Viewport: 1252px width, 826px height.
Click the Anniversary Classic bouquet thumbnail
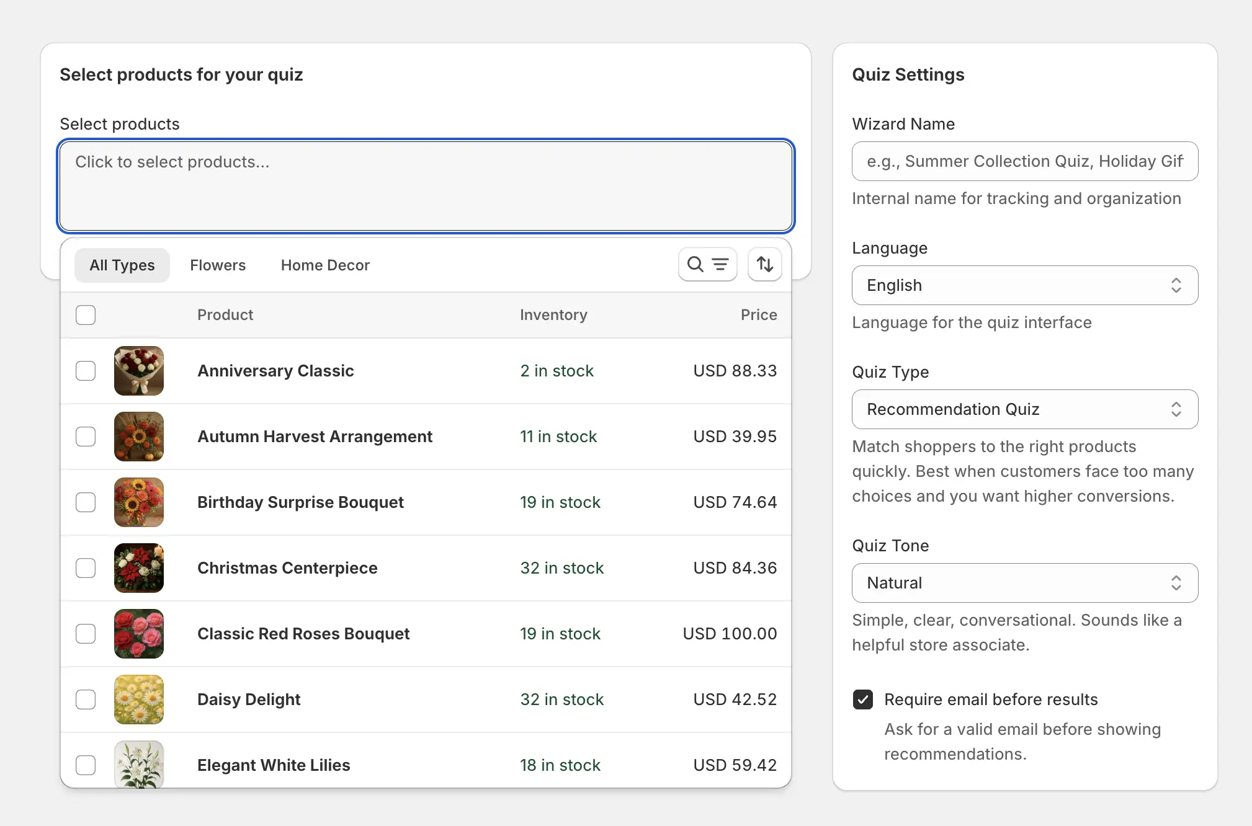click(x=139, y=371)
